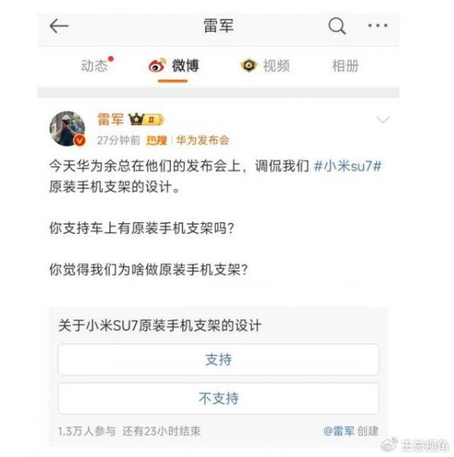Open search with the magnifier icon

(x=337, y=26)
